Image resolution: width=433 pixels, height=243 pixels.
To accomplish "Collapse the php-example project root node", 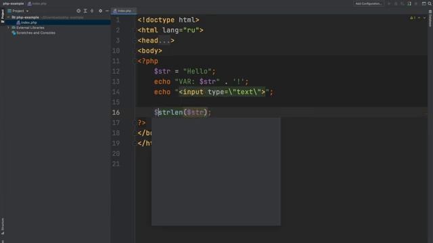I will (x=9, y=18).
